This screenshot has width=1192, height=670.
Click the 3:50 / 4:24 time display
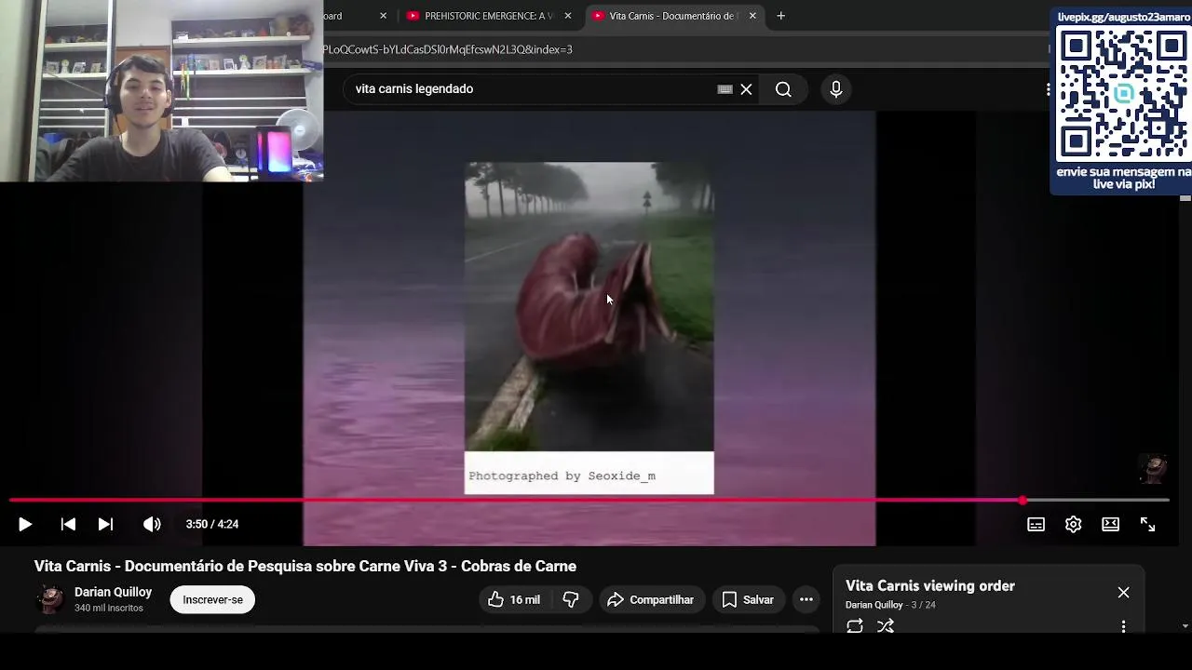tap(212, 525)
